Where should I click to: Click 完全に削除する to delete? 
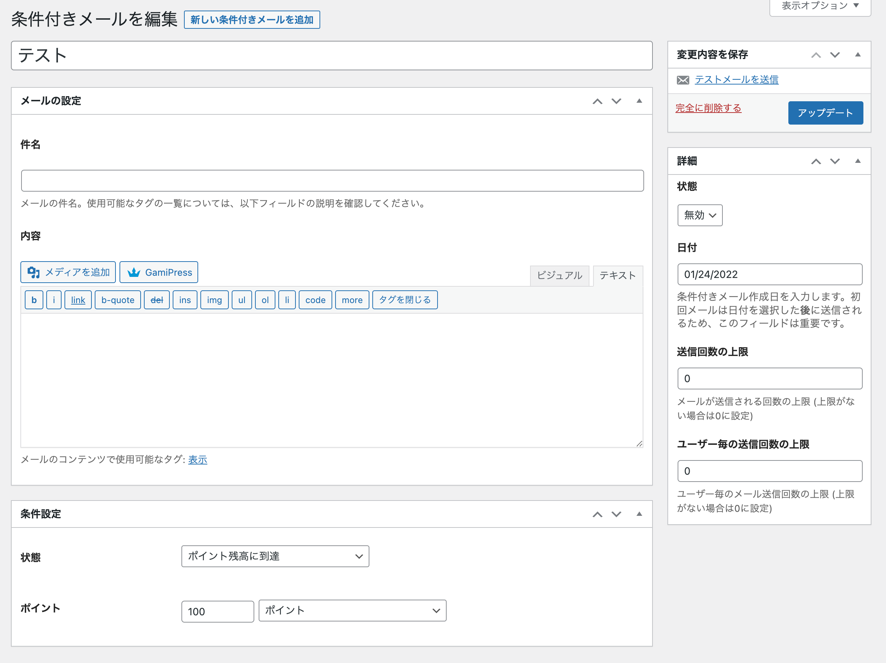[x=708, y=107]
